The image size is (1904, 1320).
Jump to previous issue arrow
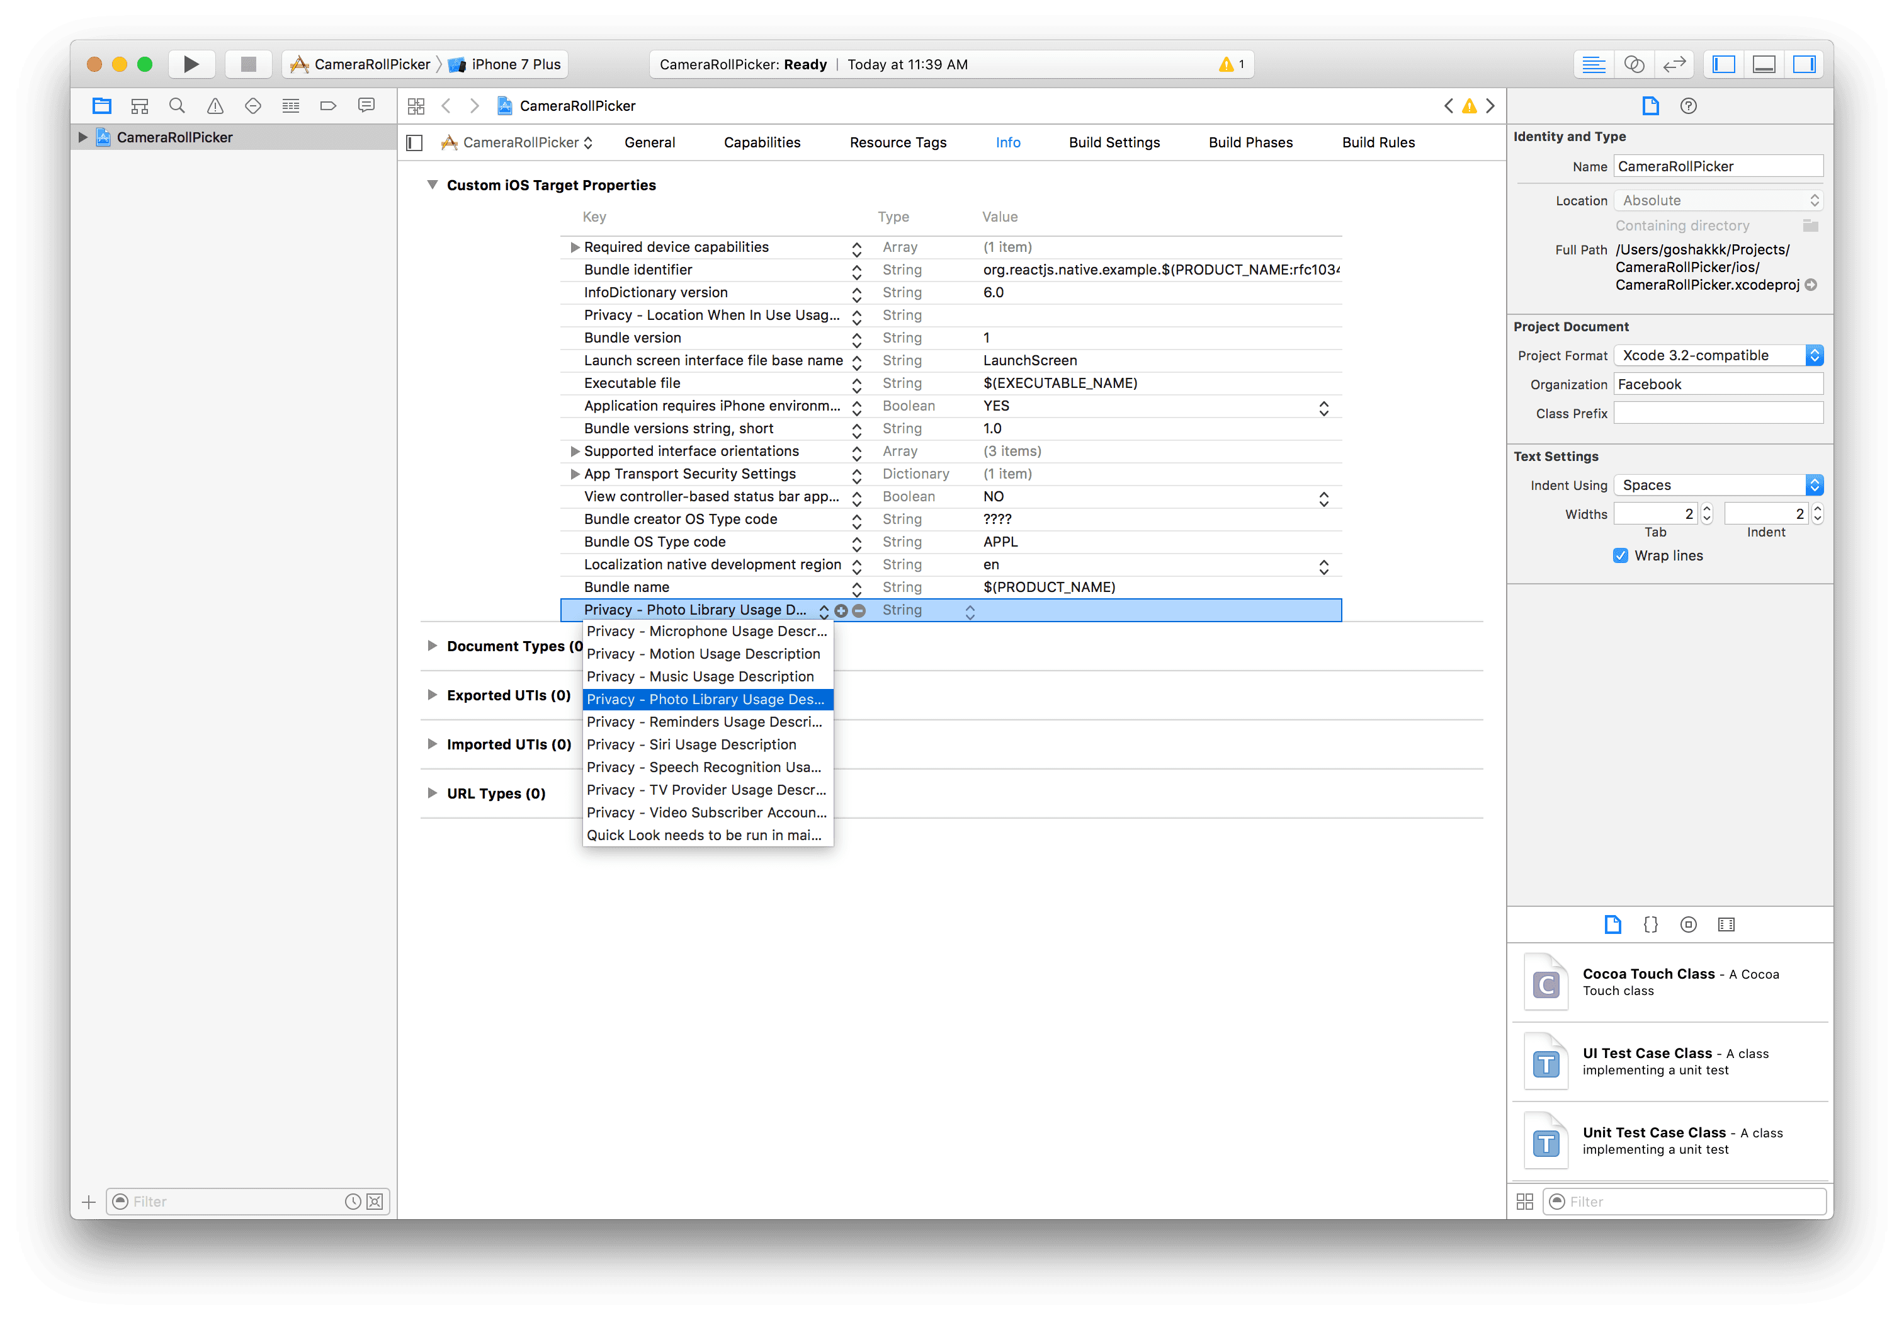coord(1448,106)
